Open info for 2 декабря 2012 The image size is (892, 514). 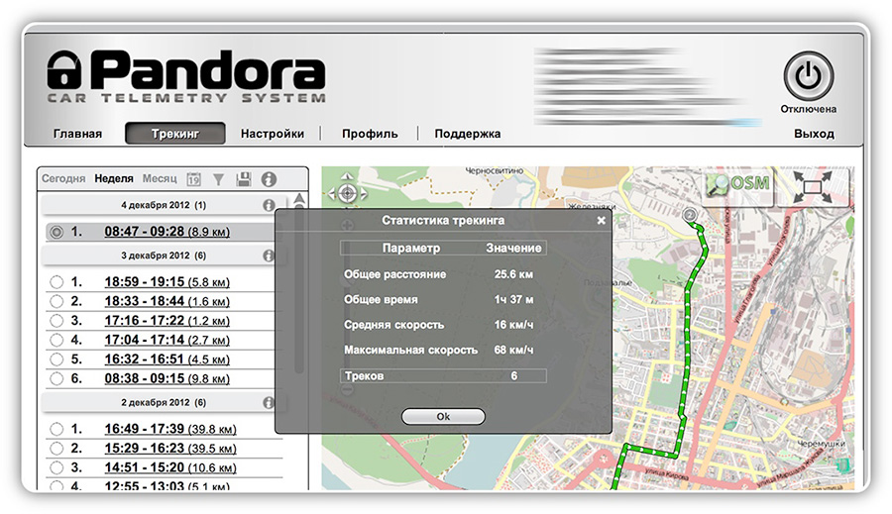click(269, 402)
